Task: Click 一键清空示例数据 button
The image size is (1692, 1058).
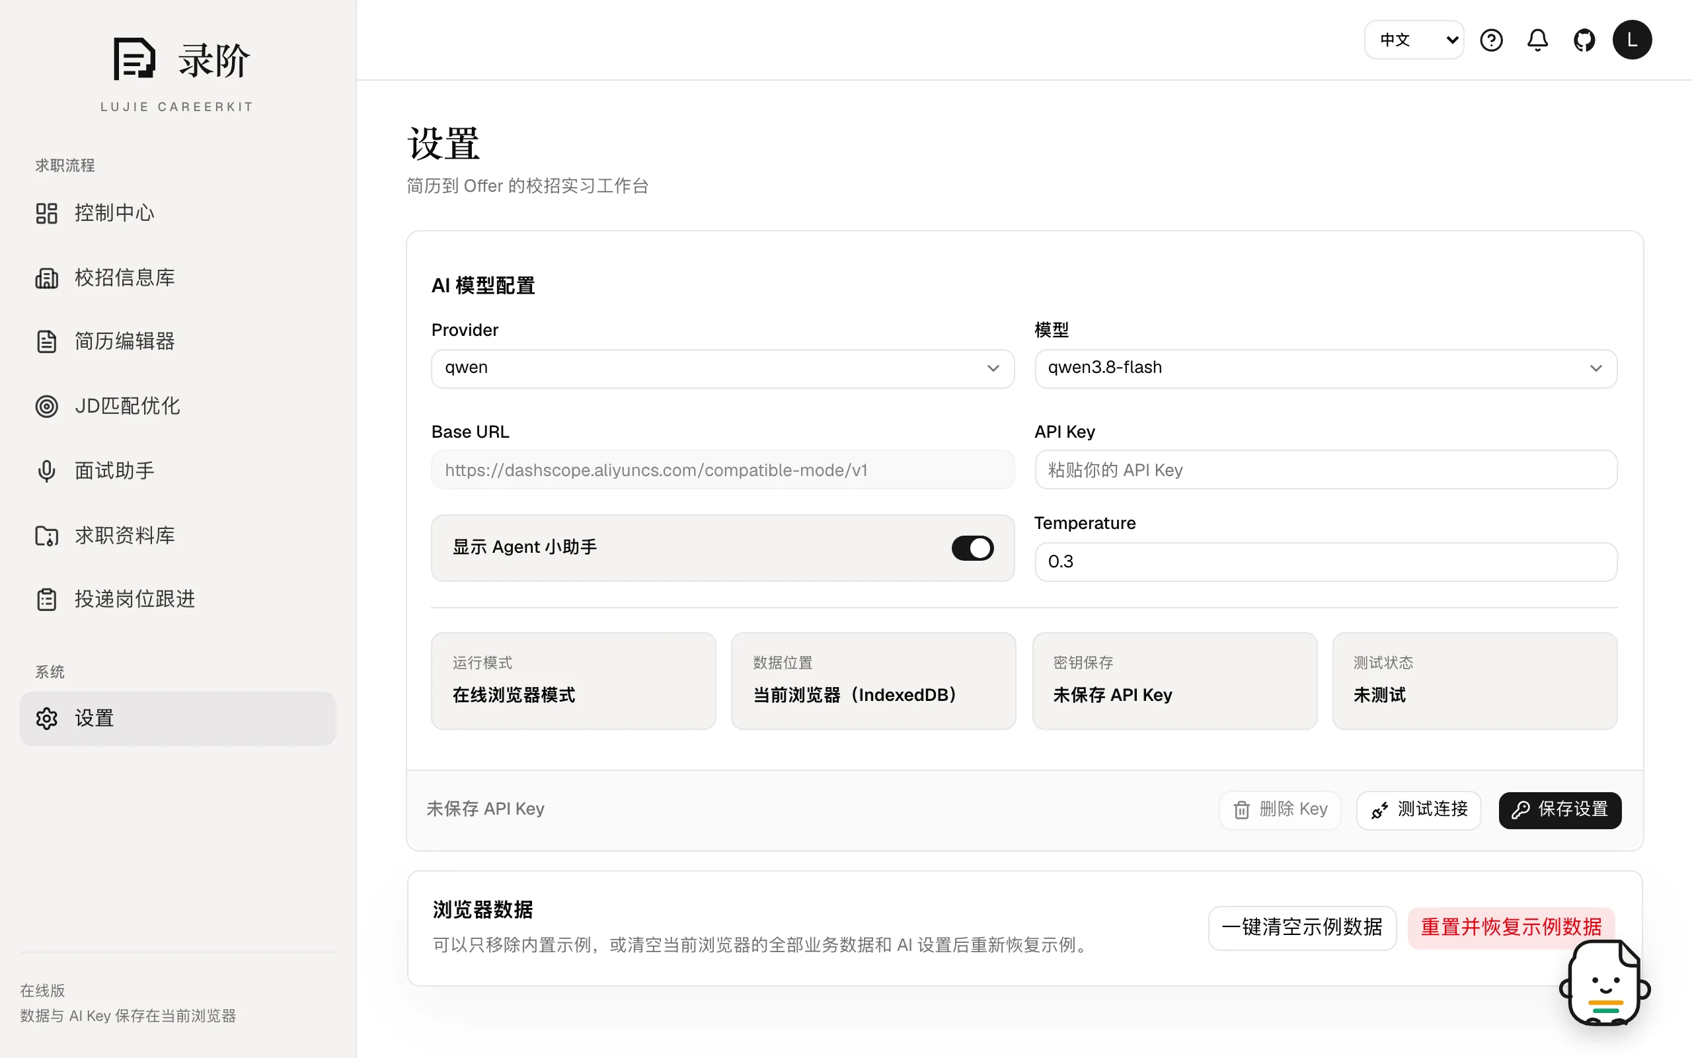Action: 1302,927
